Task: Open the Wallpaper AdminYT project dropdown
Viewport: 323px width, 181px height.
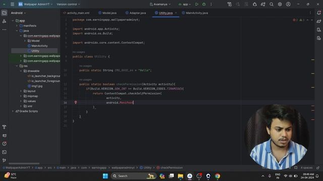Action: pos(35,5)
